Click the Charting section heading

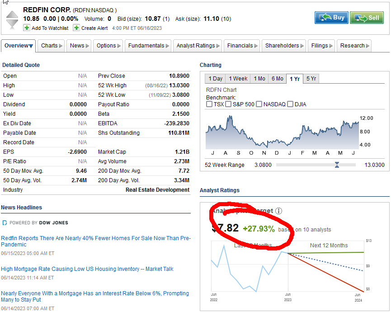coord(211,65)
